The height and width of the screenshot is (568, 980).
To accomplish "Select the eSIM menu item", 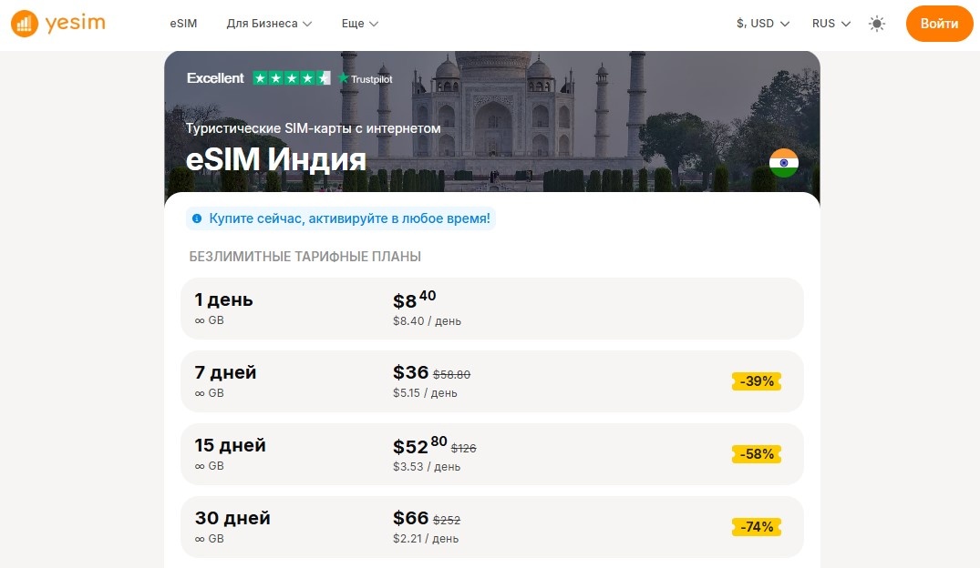I will 183,24.
